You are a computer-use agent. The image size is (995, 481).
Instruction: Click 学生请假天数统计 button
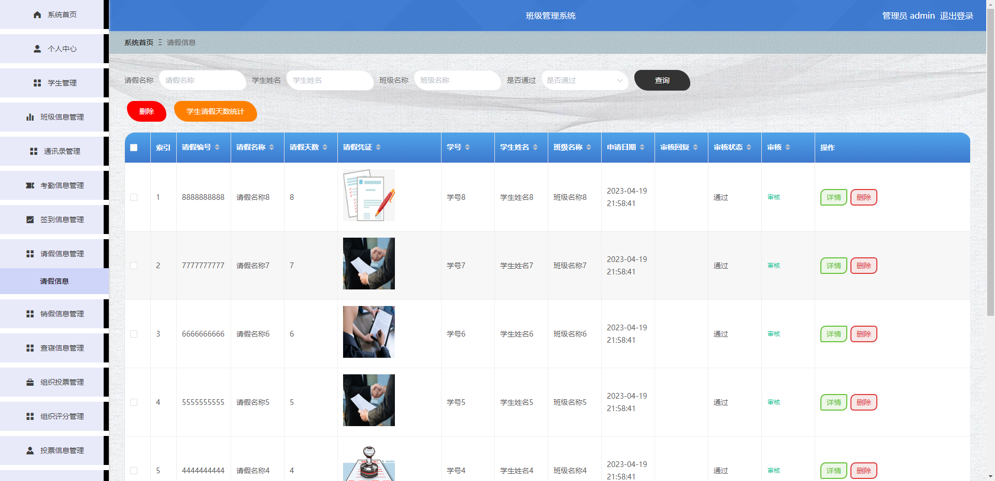[x=215, y=111]
